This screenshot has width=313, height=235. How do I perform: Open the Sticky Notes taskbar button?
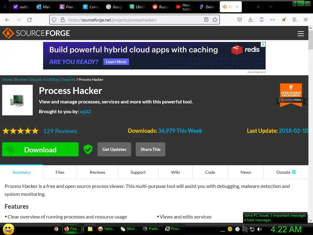point(129,229)
